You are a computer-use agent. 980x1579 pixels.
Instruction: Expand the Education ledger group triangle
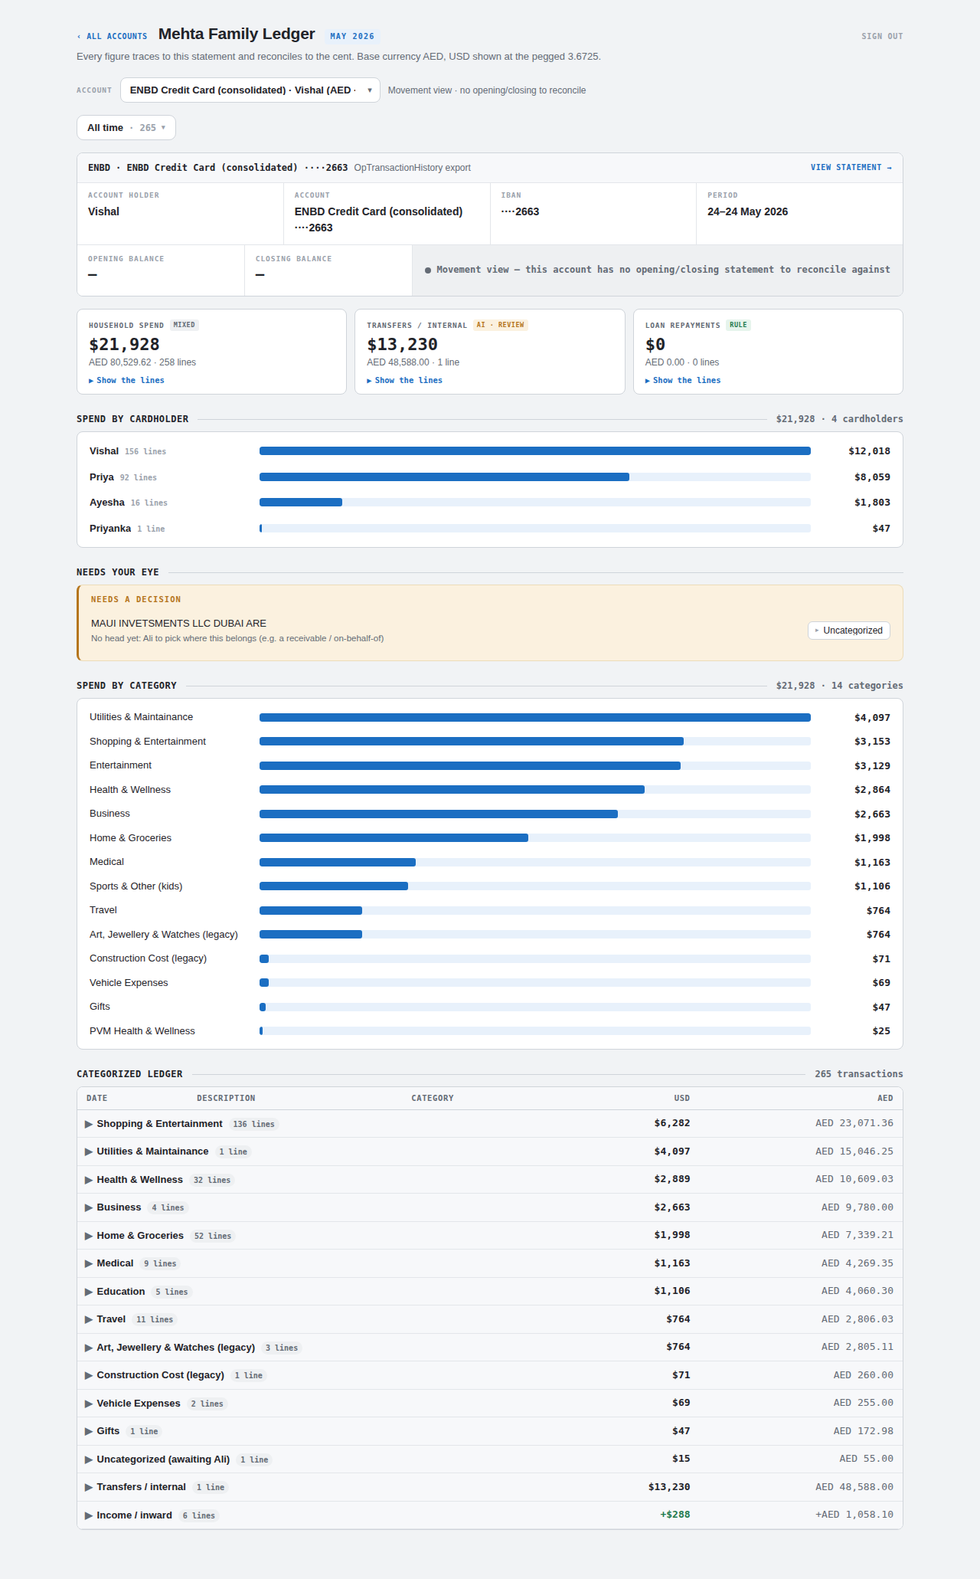[89, 1292]
